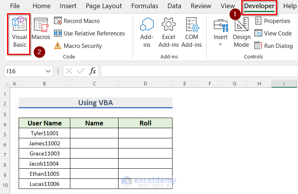Select cell containing Ethan11005
Image resolution: width=298 pixels, height=194 pixels.
44,174
